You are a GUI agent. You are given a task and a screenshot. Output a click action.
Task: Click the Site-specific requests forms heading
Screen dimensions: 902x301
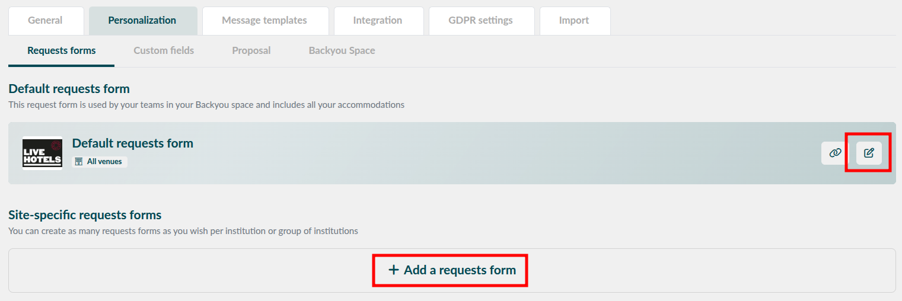85,214
